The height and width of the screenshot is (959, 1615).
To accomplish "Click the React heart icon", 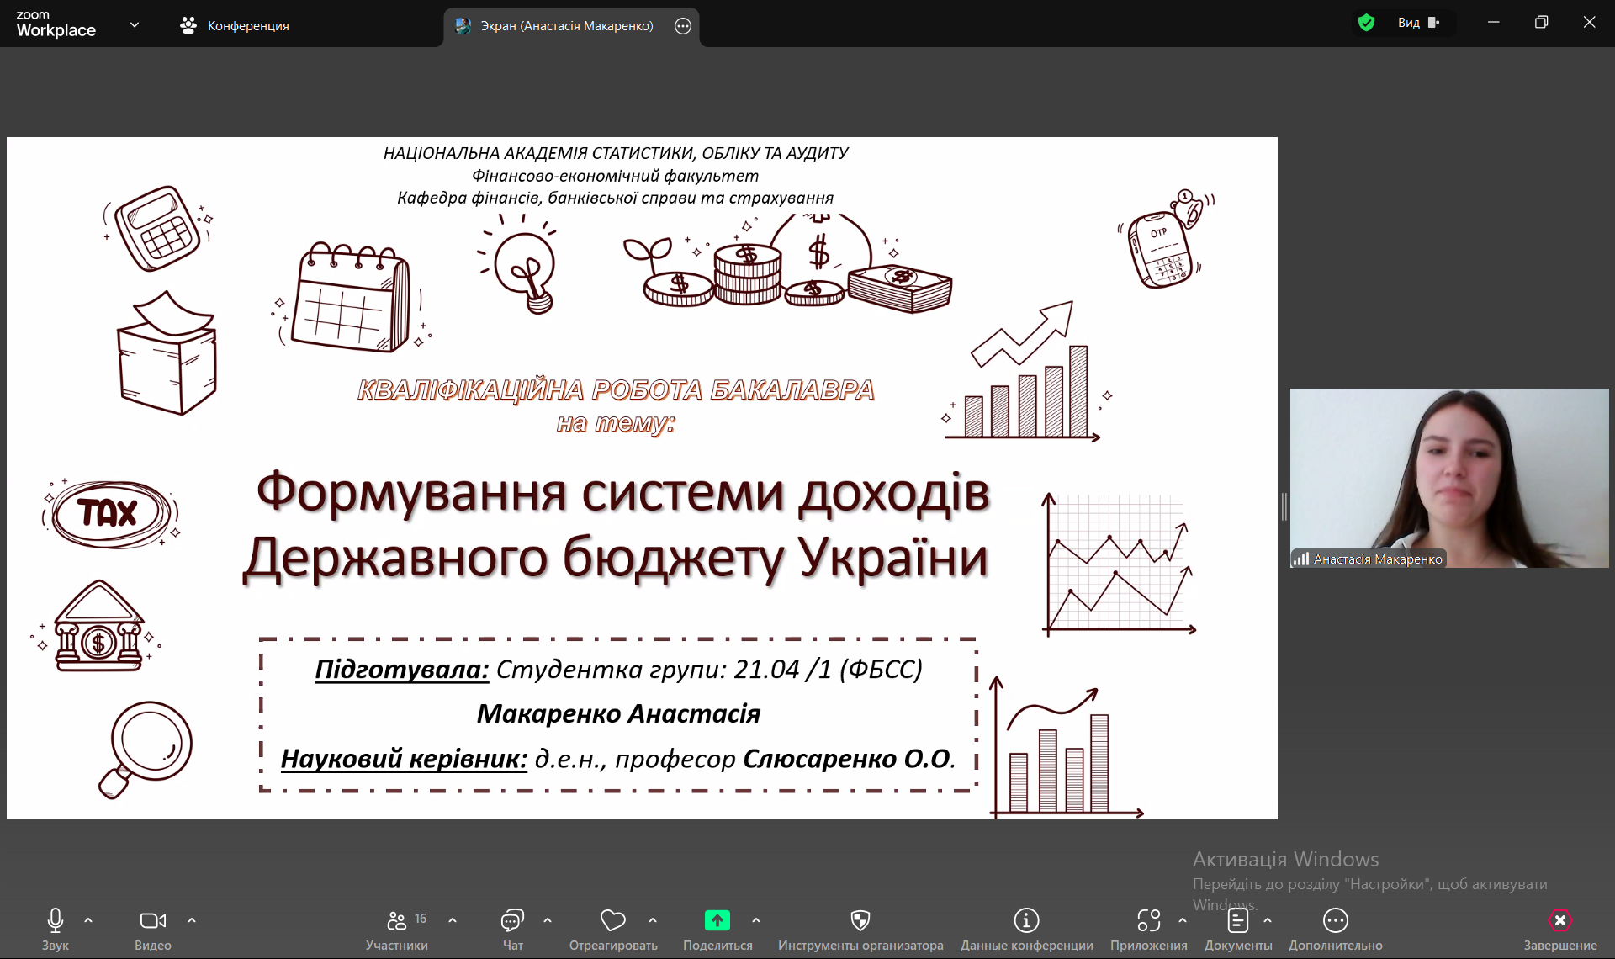I will pyautogui.click(x=612, y=920).
